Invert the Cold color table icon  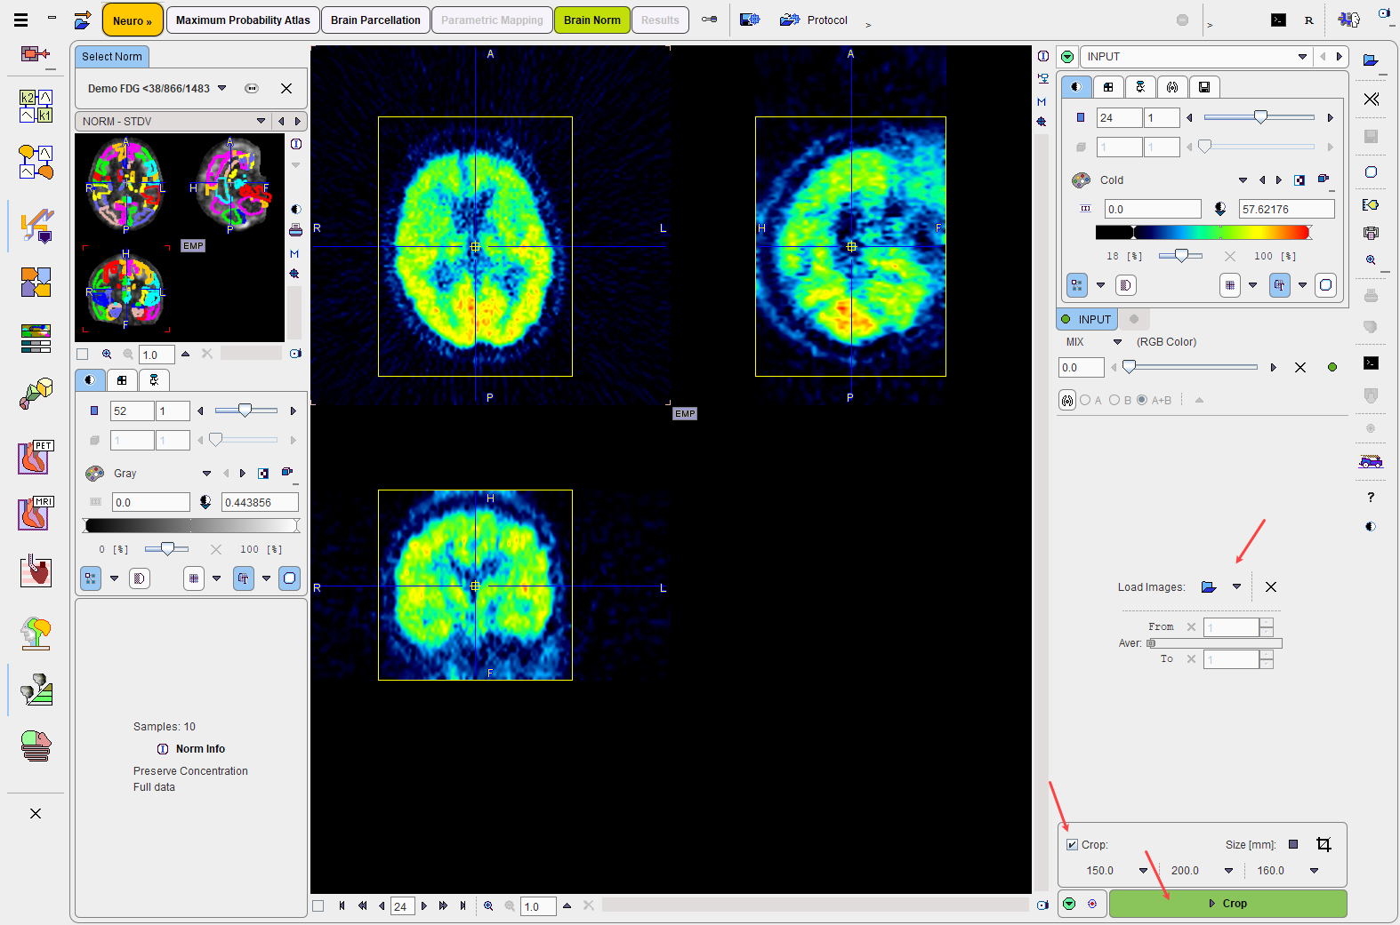[1299, 180]
